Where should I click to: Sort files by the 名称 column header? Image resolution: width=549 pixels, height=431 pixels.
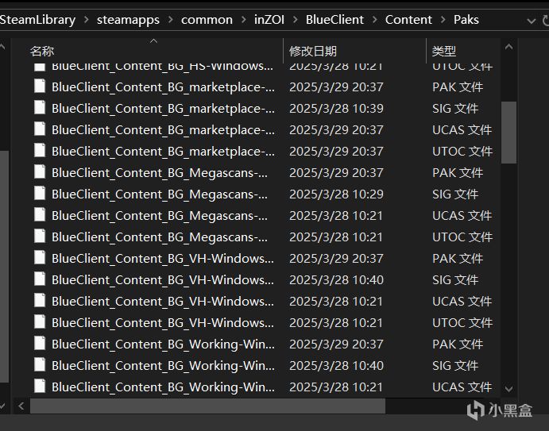tap(42, 51)
